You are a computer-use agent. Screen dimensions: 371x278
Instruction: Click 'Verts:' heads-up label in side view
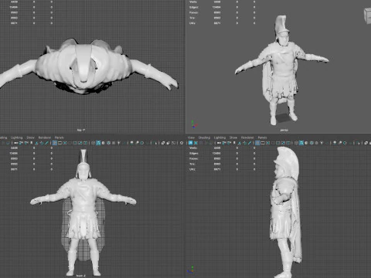(x=193, y=148)
